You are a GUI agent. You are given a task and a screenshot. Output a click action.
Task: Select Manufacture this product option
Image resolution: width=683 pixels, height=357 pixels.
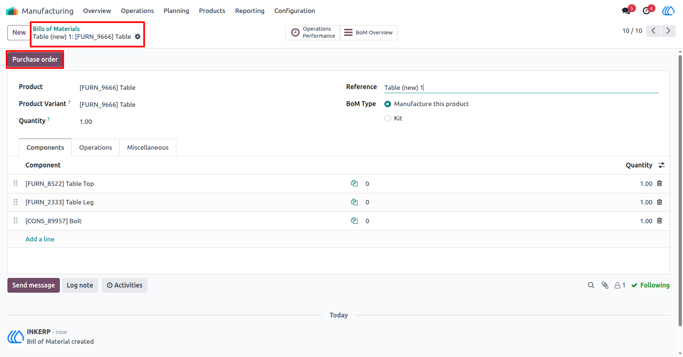[x=387, y=104]
